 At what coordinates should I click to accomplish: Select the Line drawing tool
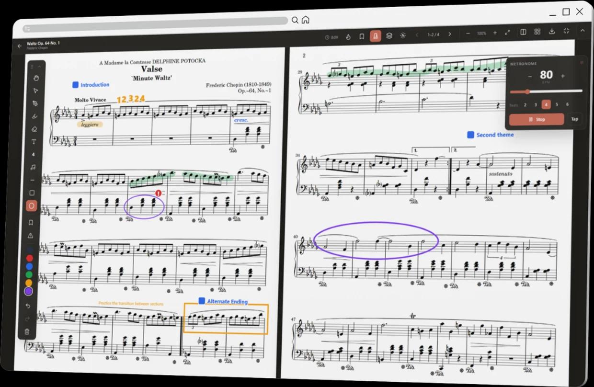coord(33,180)
